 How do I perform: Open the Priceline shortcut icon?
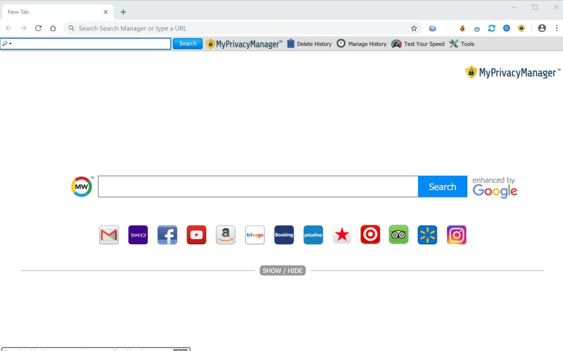(x=313, y=235)
